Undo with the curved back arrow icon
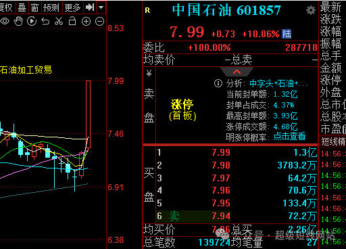Viewport: 346px width, 249px height. (x=45, y=22)
